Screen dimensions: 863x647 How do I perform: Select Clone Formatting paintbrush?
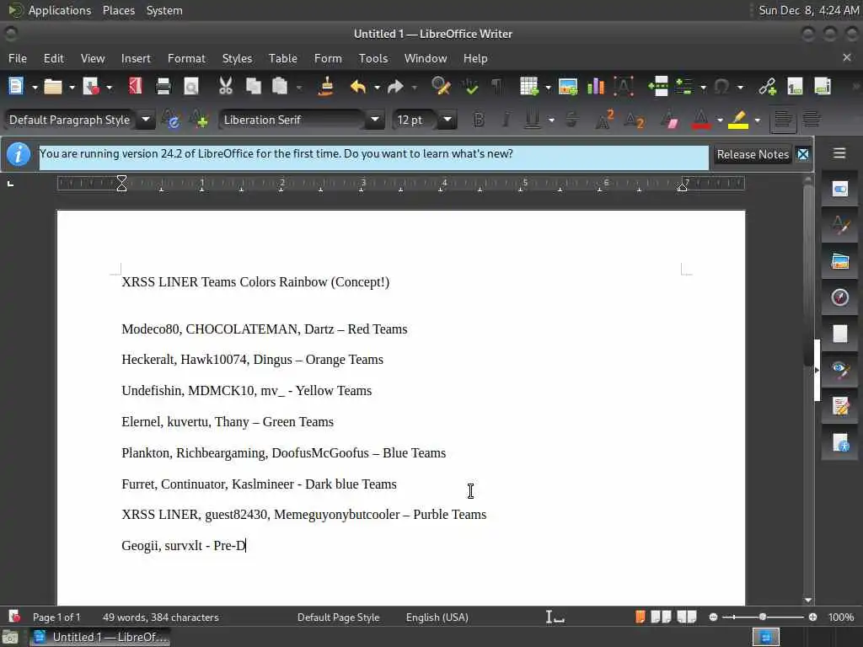click(326, 87)
